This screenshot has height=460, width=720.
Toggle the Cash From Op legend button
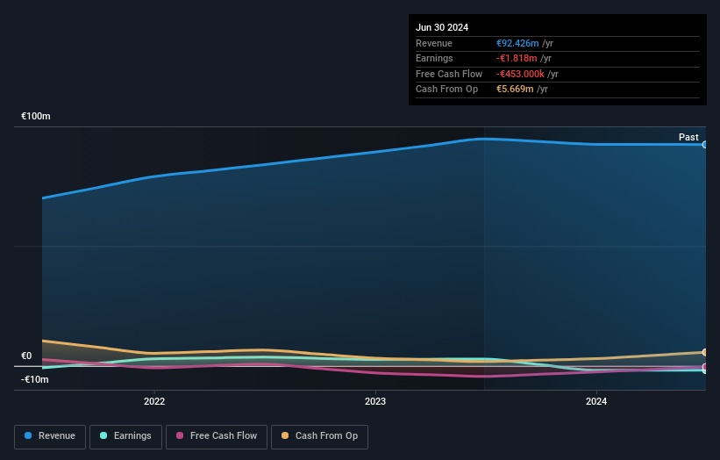pos(319,436)
